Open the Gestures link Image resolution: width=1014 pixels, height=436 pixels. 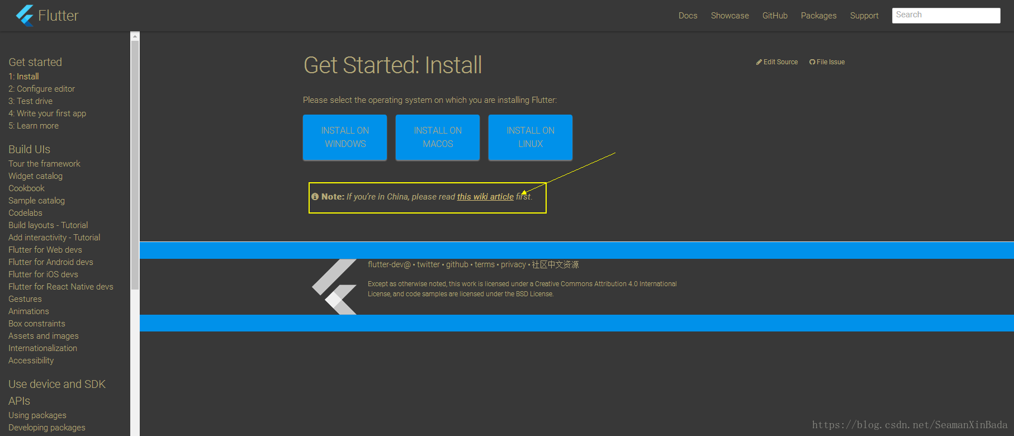(x=25, y=299)
